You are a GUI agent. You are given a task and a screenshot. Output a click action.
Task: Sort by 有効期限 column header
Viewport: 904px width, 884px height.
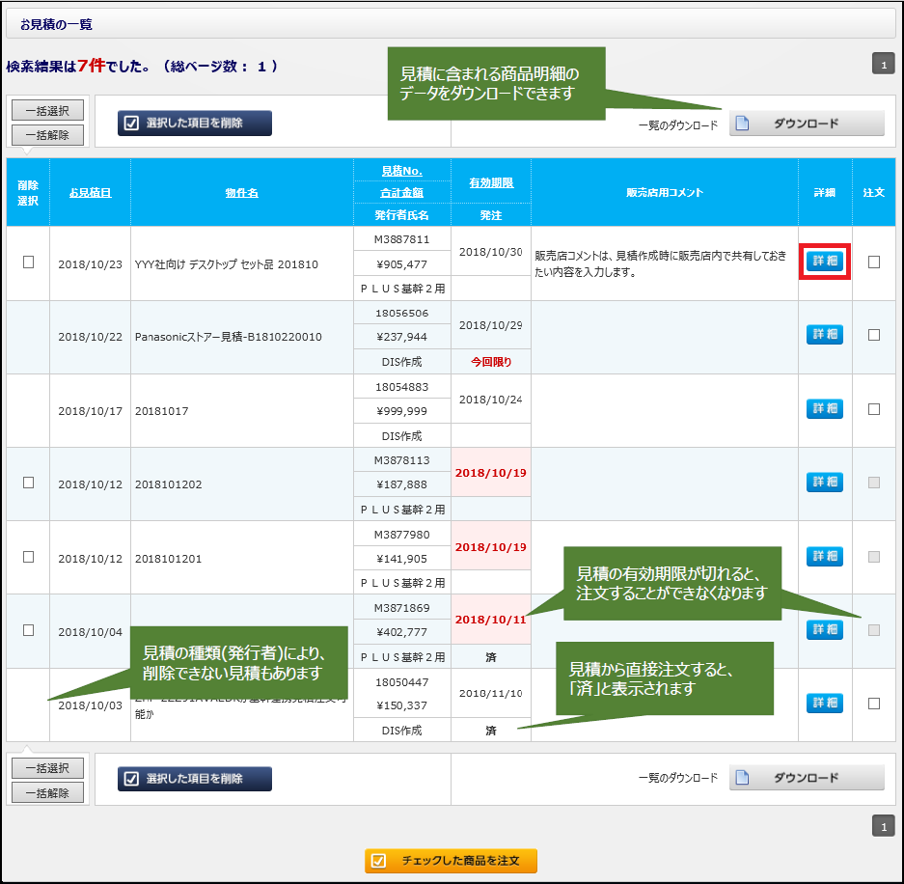click(x=491, y=182)
